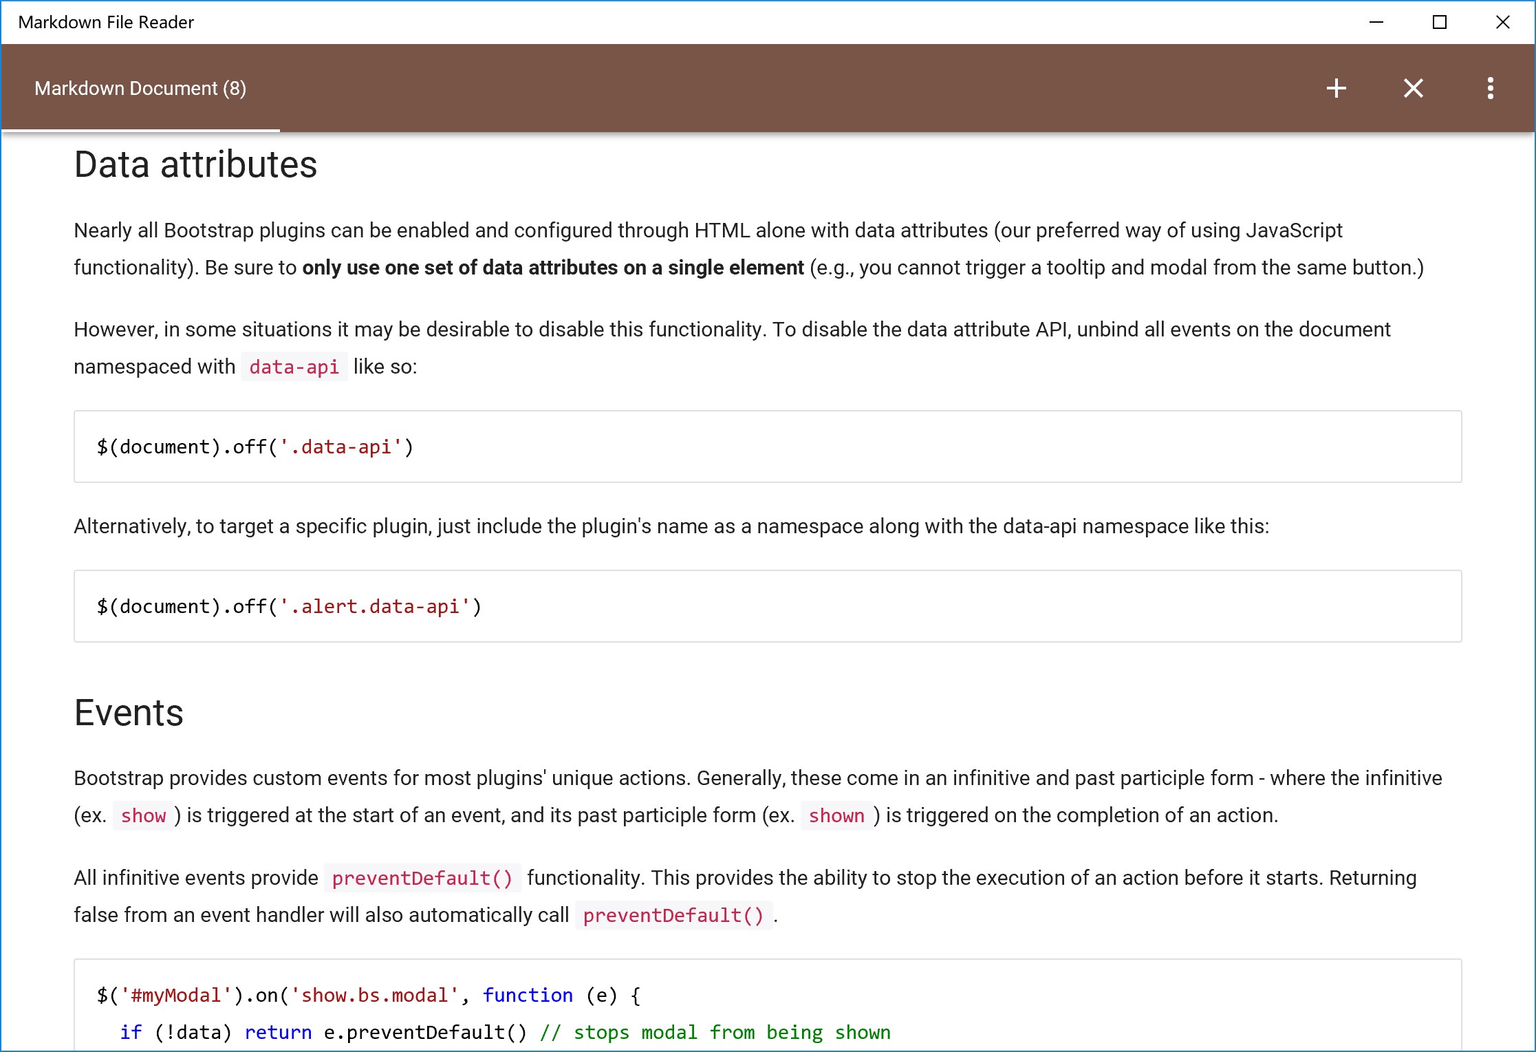This screenshot has width=1536, height=1052.
Task: Click first inline preventDefault() code snippet
Action: point(422,879)
